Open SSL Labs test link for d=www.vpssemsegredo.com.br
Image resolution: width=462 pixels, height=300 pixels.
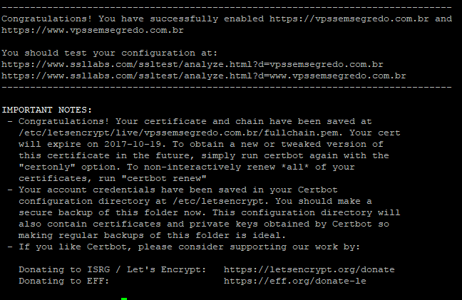click(x=204, y=76)
